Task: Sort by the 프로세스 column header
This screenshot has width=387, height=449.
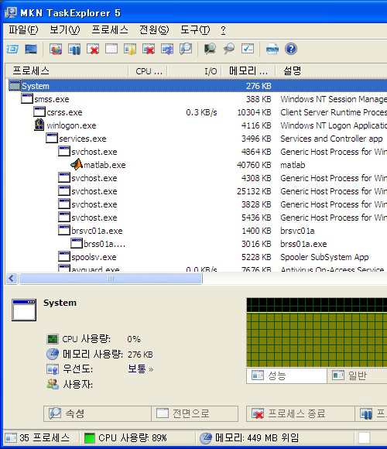Action: pos(67,71)
